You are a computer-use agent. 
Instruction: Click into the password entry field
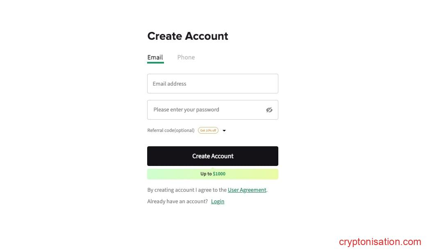[x=205, y=110]
